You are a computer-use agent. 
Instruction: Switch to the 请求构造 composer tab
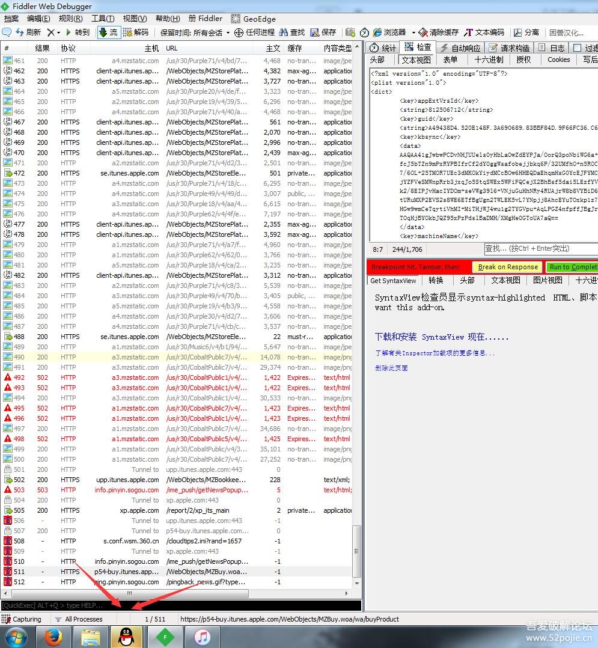coord(510,48)
